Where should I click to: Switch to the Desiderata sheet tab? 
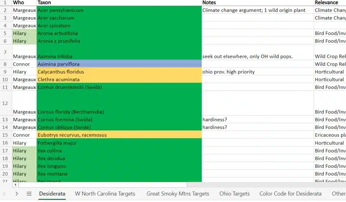(x=52, y=194)
